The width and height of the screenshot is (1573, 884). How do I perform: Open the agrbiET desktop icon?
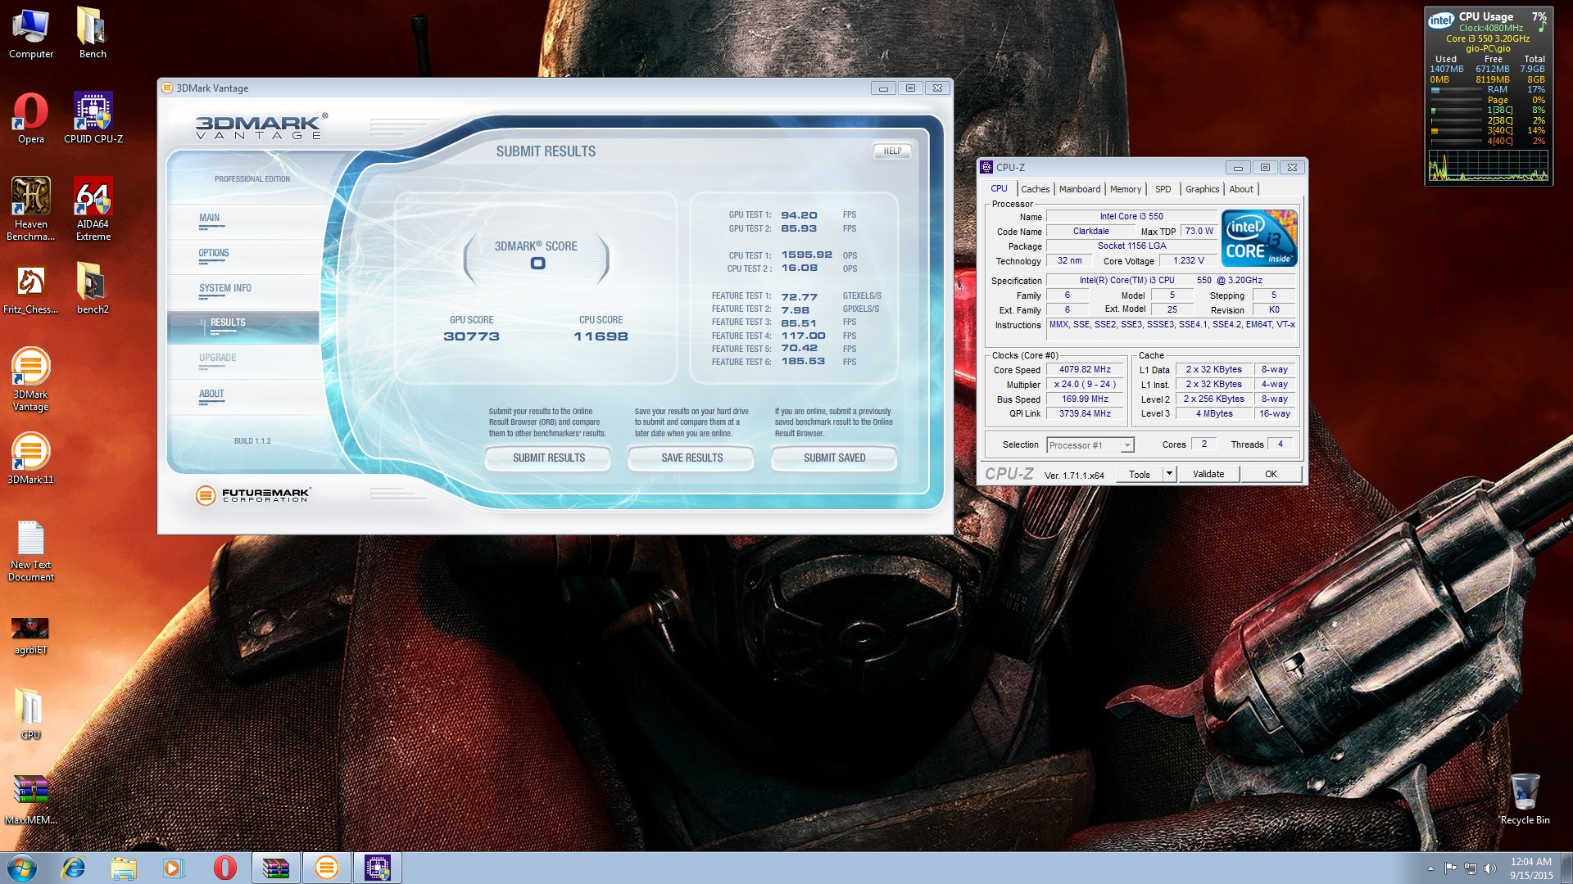[31, 636]
